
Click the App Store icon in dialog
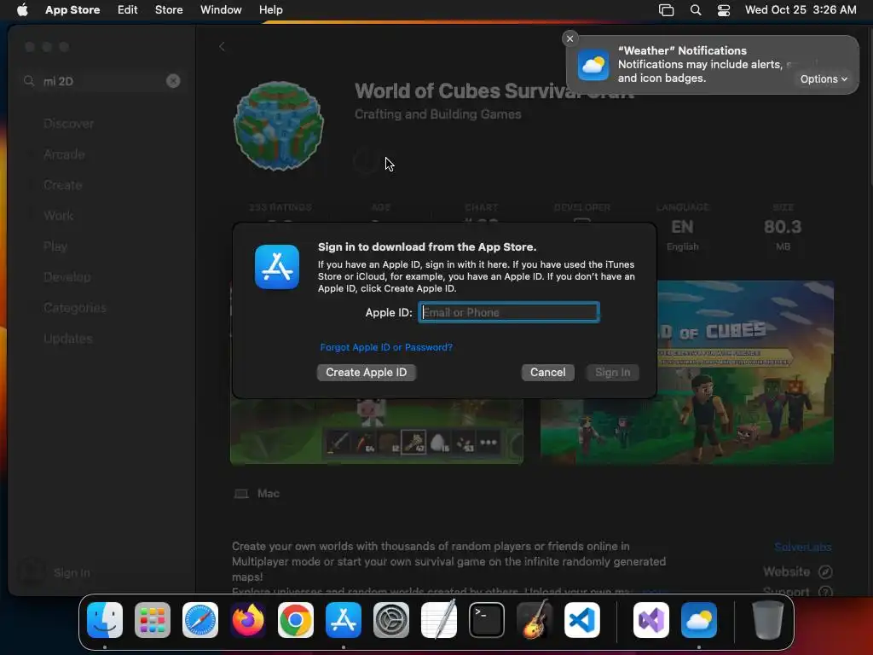coord(277,267)
